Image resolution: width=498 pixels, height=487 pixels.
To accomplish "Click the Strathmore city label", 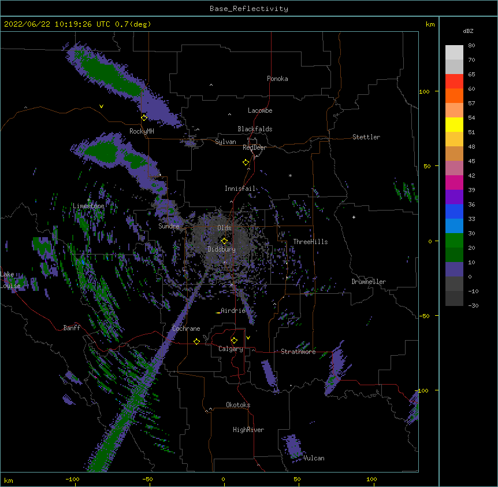I will click(298, 352).
